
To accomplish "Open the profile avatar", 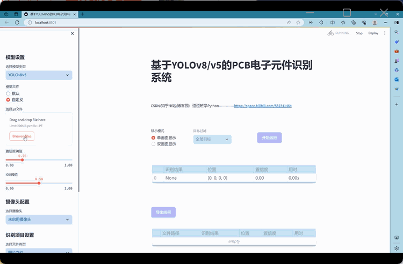I will (x=375, y=23).
